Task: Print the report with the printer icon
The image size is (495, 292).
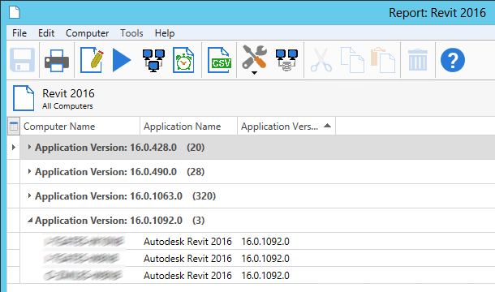Action: (x=57, y=60)
